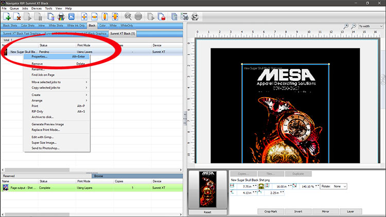Open the File menu

point(4,8)
